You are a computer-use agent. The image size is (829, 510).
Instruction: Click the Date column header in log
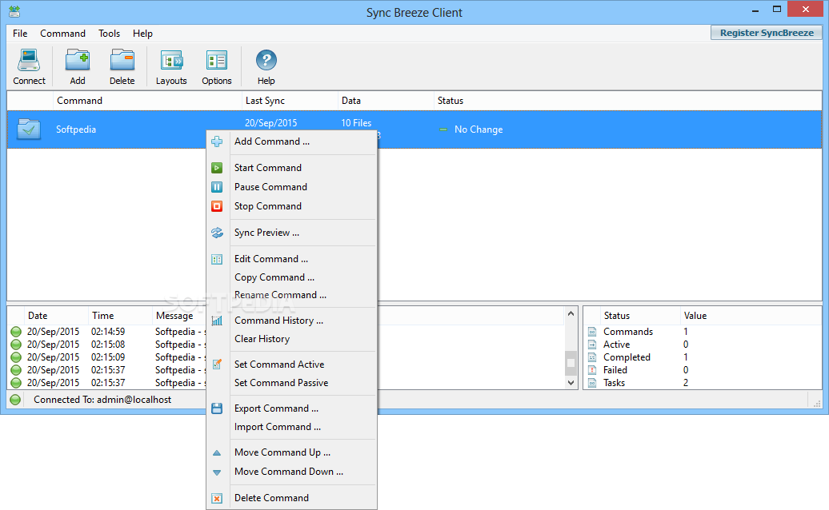point(55,316)
